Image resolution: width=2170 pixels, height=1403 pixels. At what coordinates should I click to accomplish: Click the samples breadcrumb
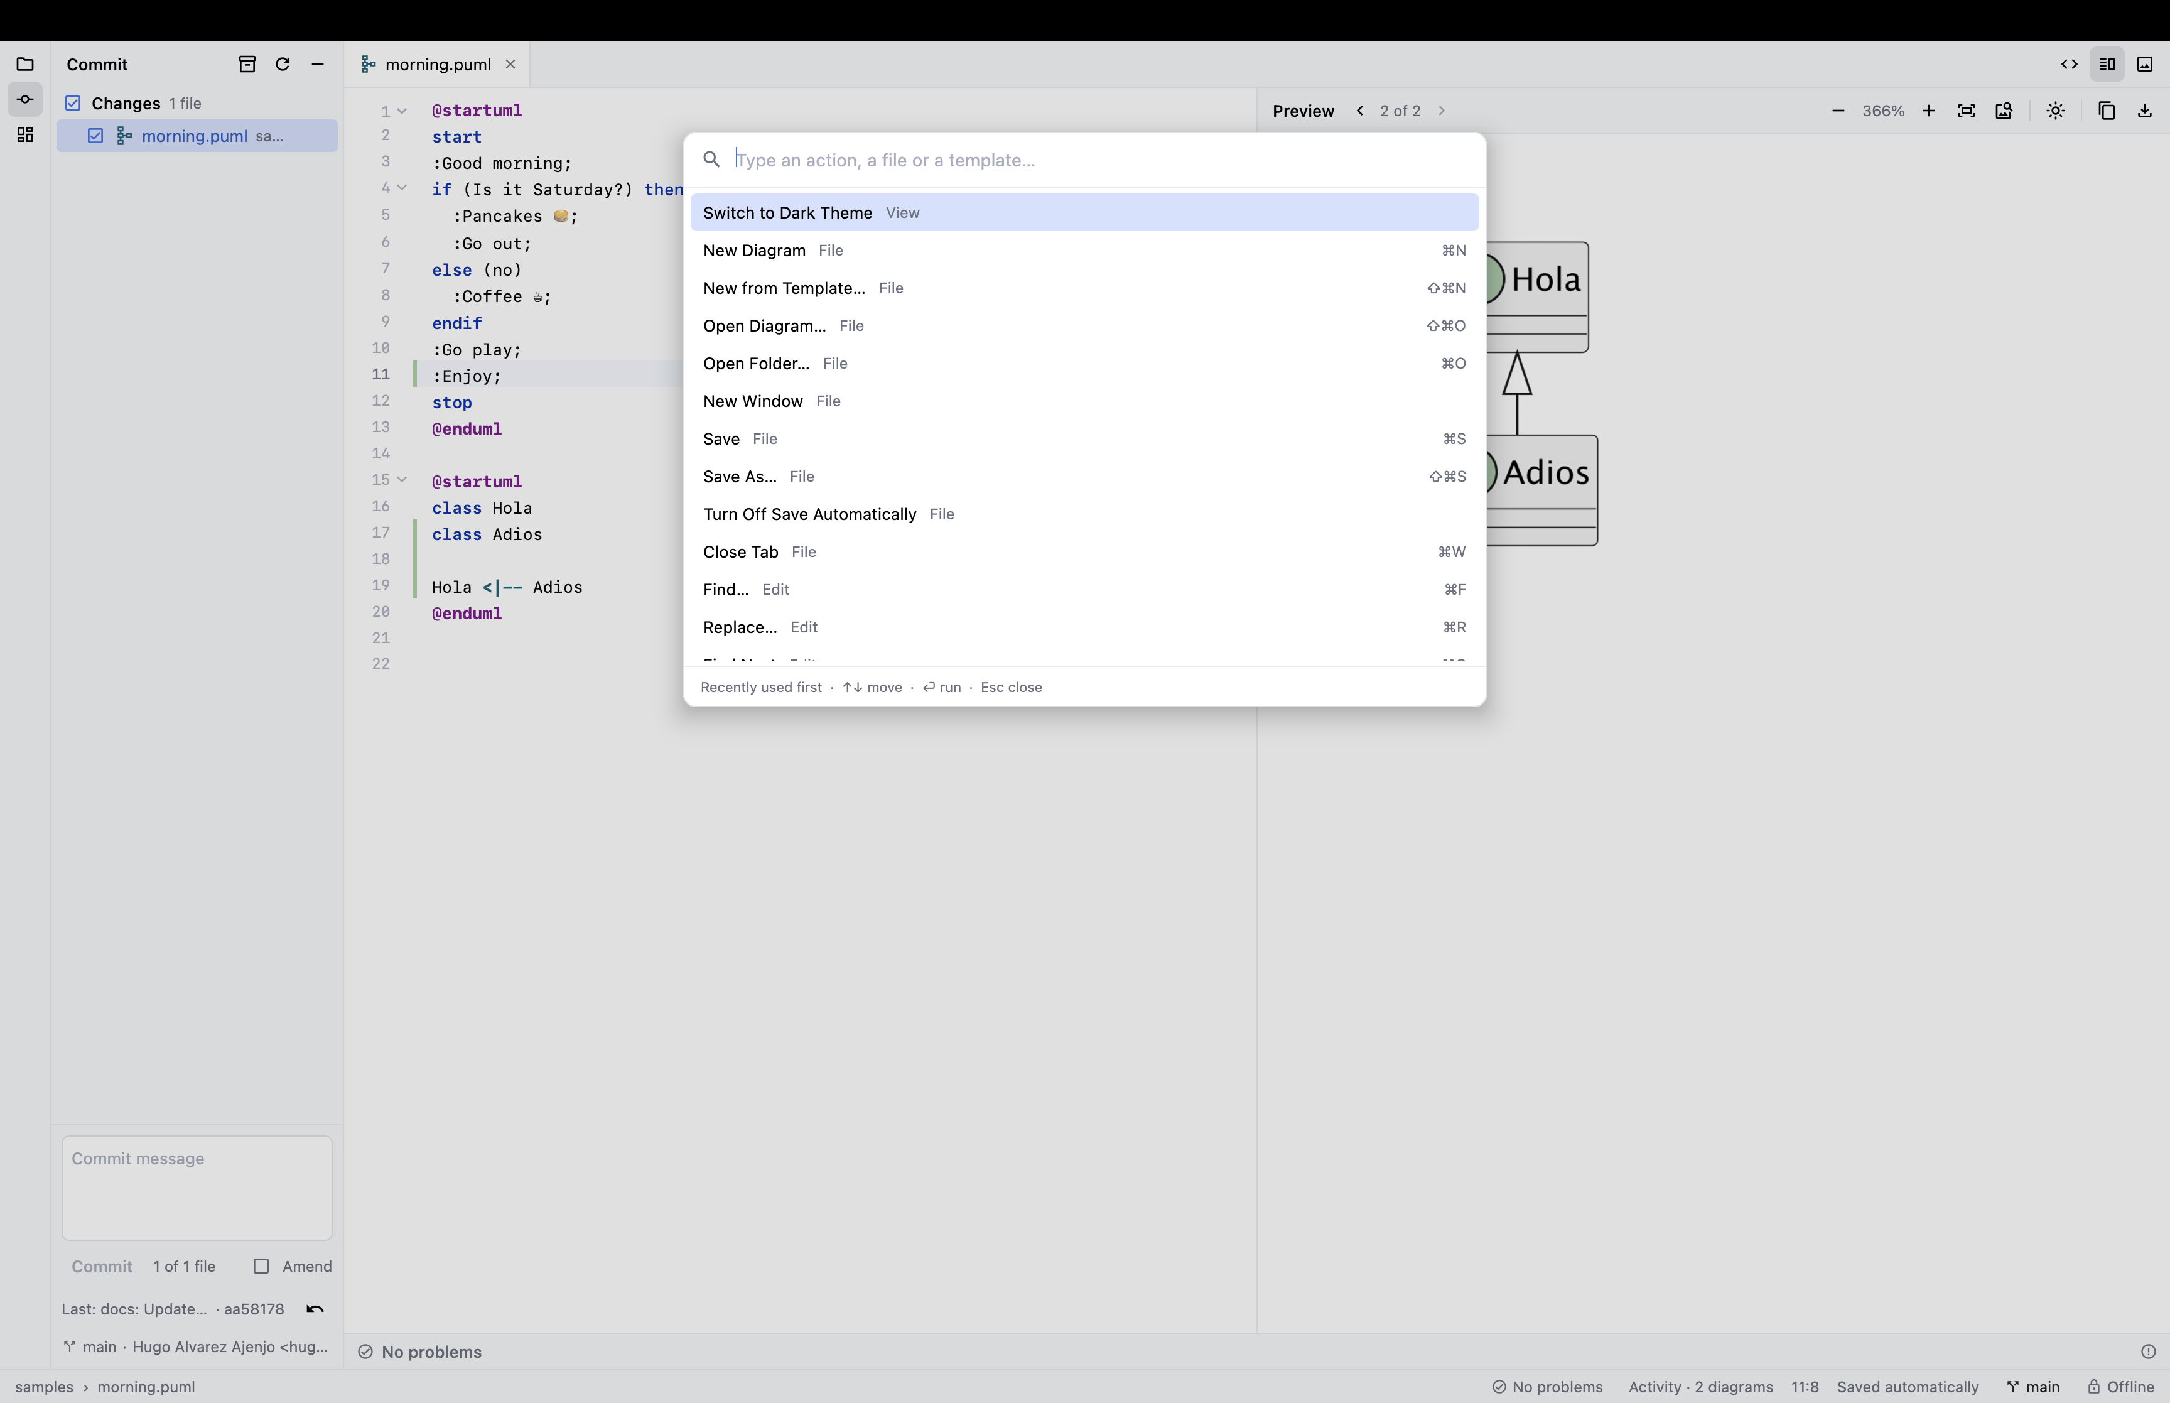pos(45,1387)
